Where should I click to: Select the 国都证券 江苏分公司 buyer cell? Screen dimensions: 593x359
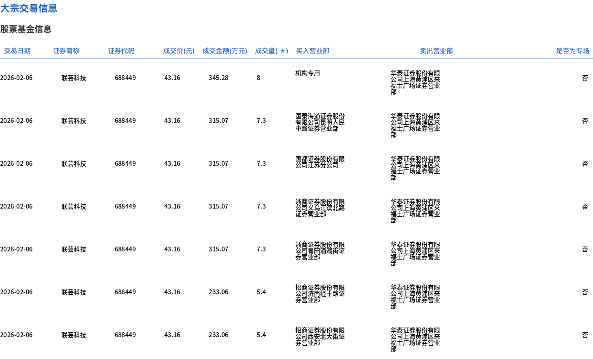(x=320, y=162)
